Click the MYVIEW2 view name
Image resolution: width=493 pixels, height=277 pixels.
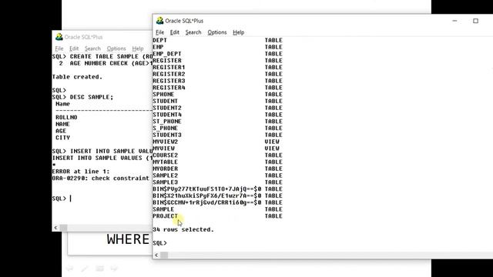(x=166, y=142)
